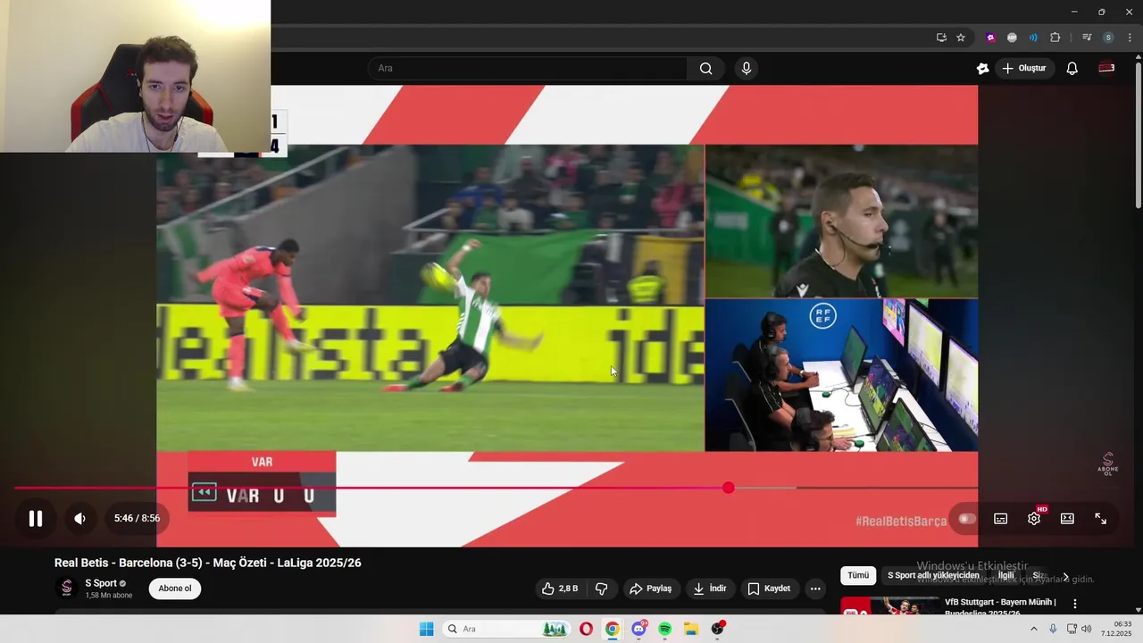Click the Windows taskbar search box
1143x643 pixels.
[506, 629]
